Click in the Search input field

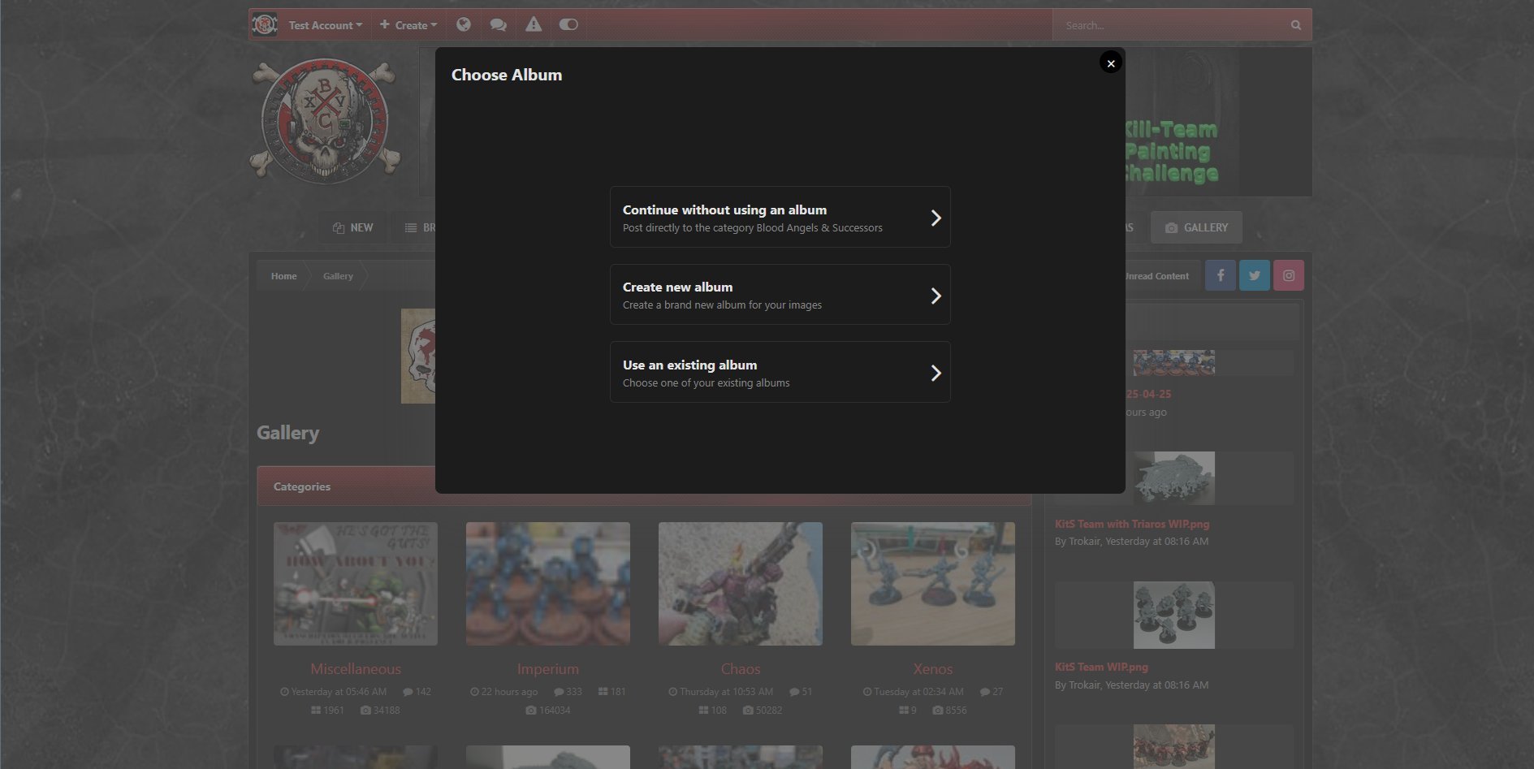pyautogui.click(x=1169, y=25)
